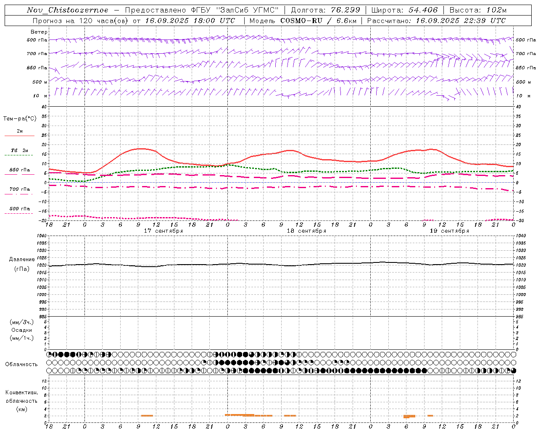Click the "(мм/3ч.)" precipitation unit label
538x430 pixels.
pos(22,322)
